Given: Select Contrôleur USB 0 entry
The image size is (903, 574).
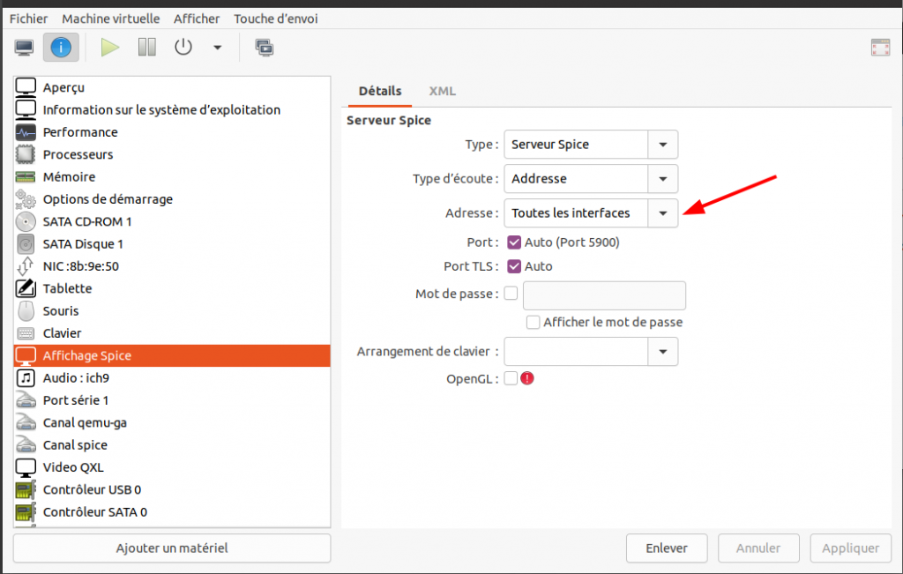Looking at the screenshot, I should click(x=172, y=490).
